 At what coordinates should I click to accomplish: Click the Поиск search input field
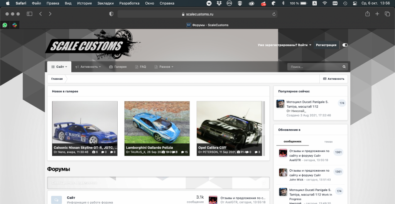(314, 67)
